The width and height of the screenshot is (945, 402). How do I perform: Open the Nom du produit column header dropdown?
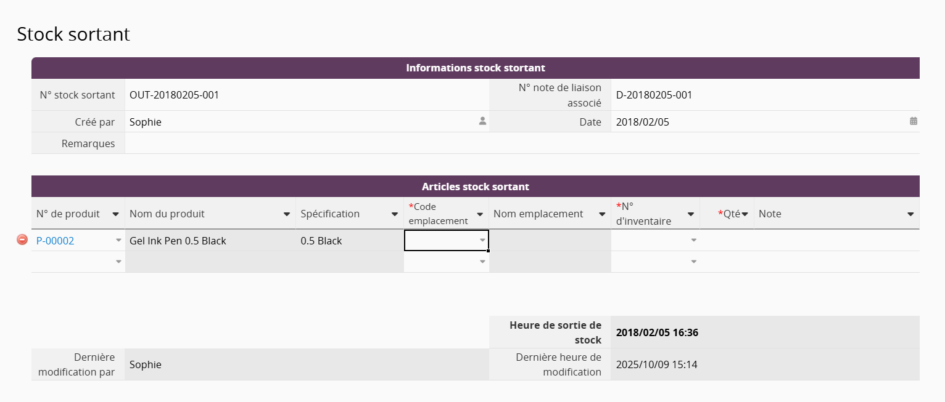(x=287, y=214)
